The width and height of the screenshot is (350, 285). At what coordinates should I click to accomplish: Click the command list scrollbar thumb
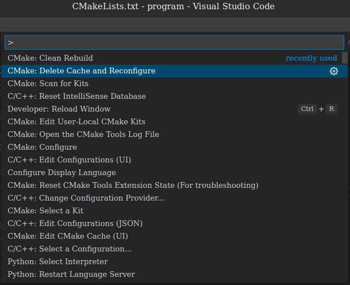point(345,58)
